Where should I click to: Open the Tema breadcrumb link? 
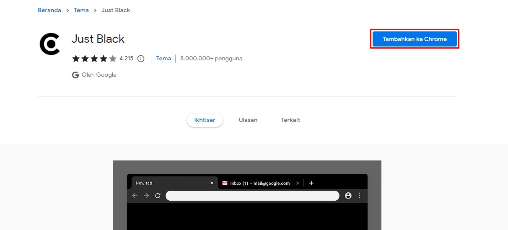point(81,10)
